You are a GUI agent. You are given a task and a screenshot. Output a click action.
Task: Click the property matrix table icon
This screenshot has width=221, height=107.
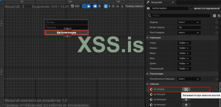pyautogui.click(x=214, y=16)
